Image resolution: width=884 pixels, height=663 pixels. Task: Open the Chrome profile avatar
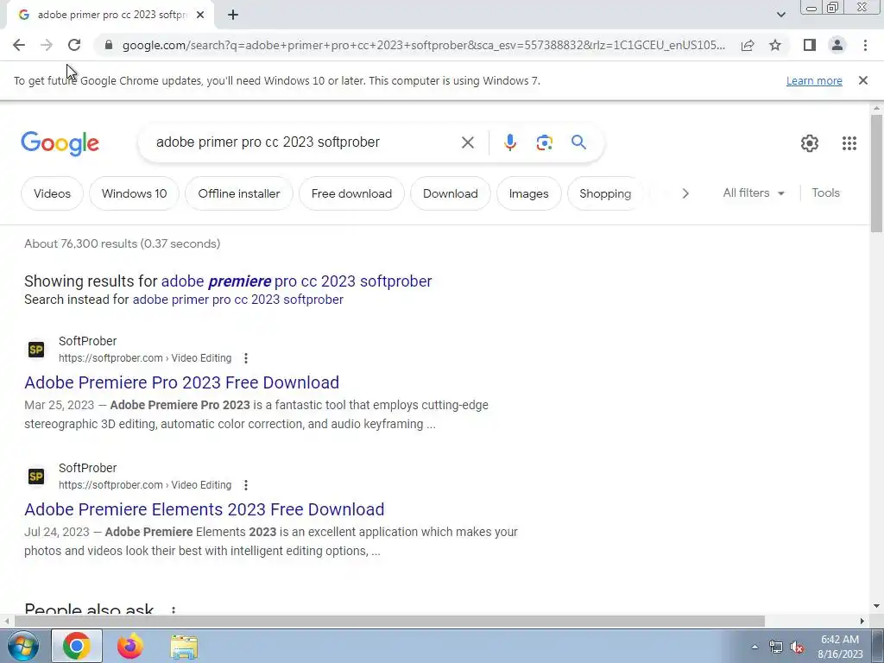(837, 45)
